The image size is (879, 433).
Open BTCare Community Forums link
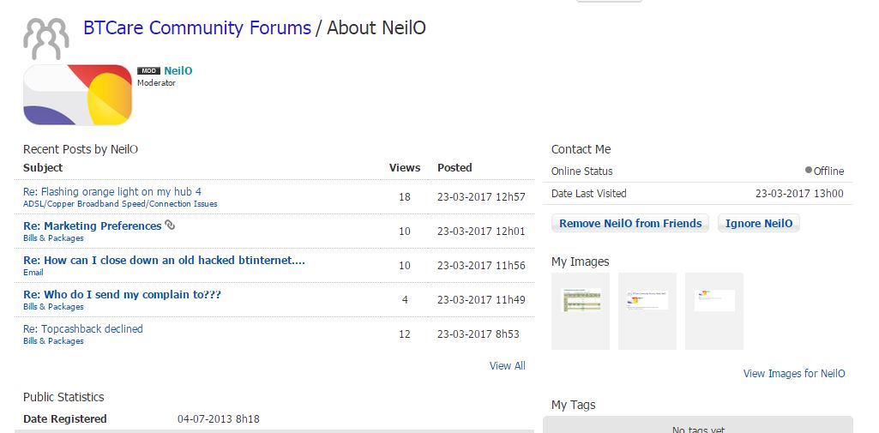(196, 27)
